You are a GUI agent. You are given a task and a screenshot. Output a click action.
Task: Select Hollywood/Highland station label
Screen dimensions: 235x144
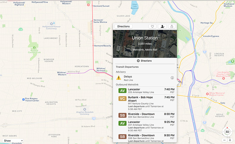click(19, 4)
